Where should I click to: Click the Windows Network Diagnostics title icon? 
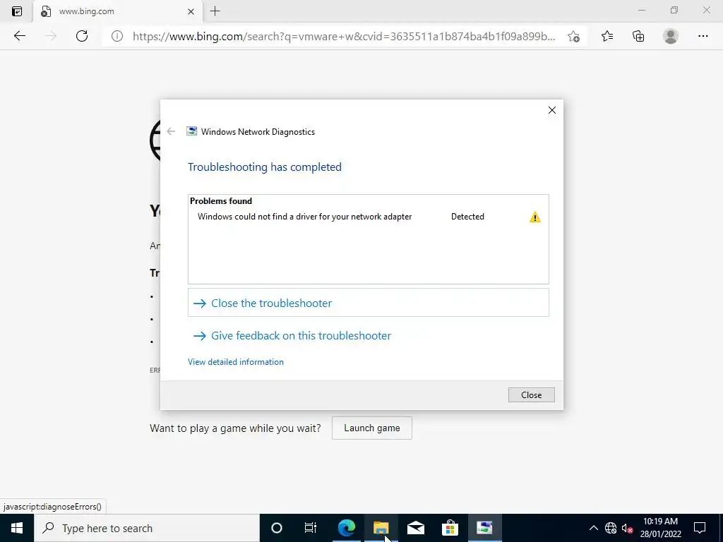(191, 131)
